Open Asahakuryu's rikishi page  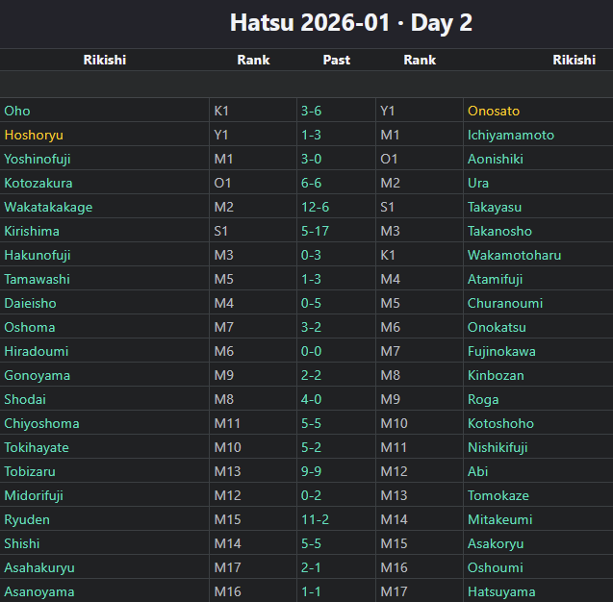[39, 568]
